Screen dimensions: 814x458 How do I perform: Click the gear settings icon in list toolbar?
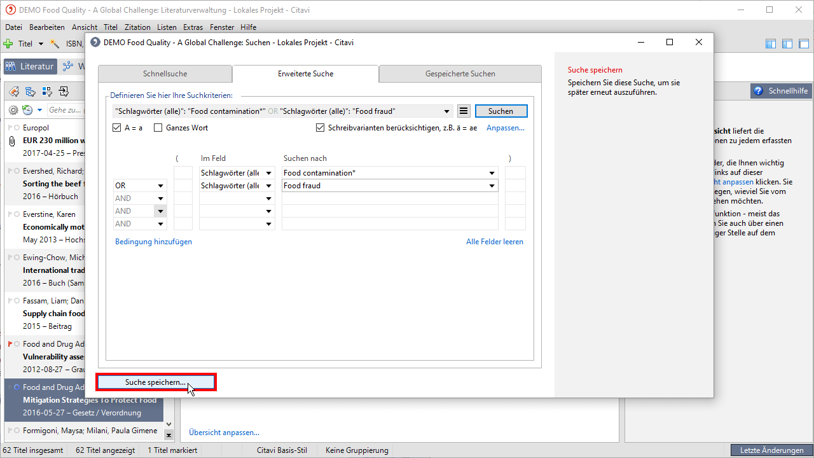(x=13, y=110)
